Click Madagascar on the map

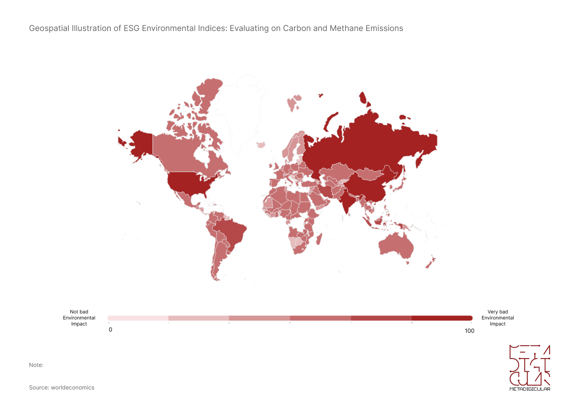(x=319, y=240)
